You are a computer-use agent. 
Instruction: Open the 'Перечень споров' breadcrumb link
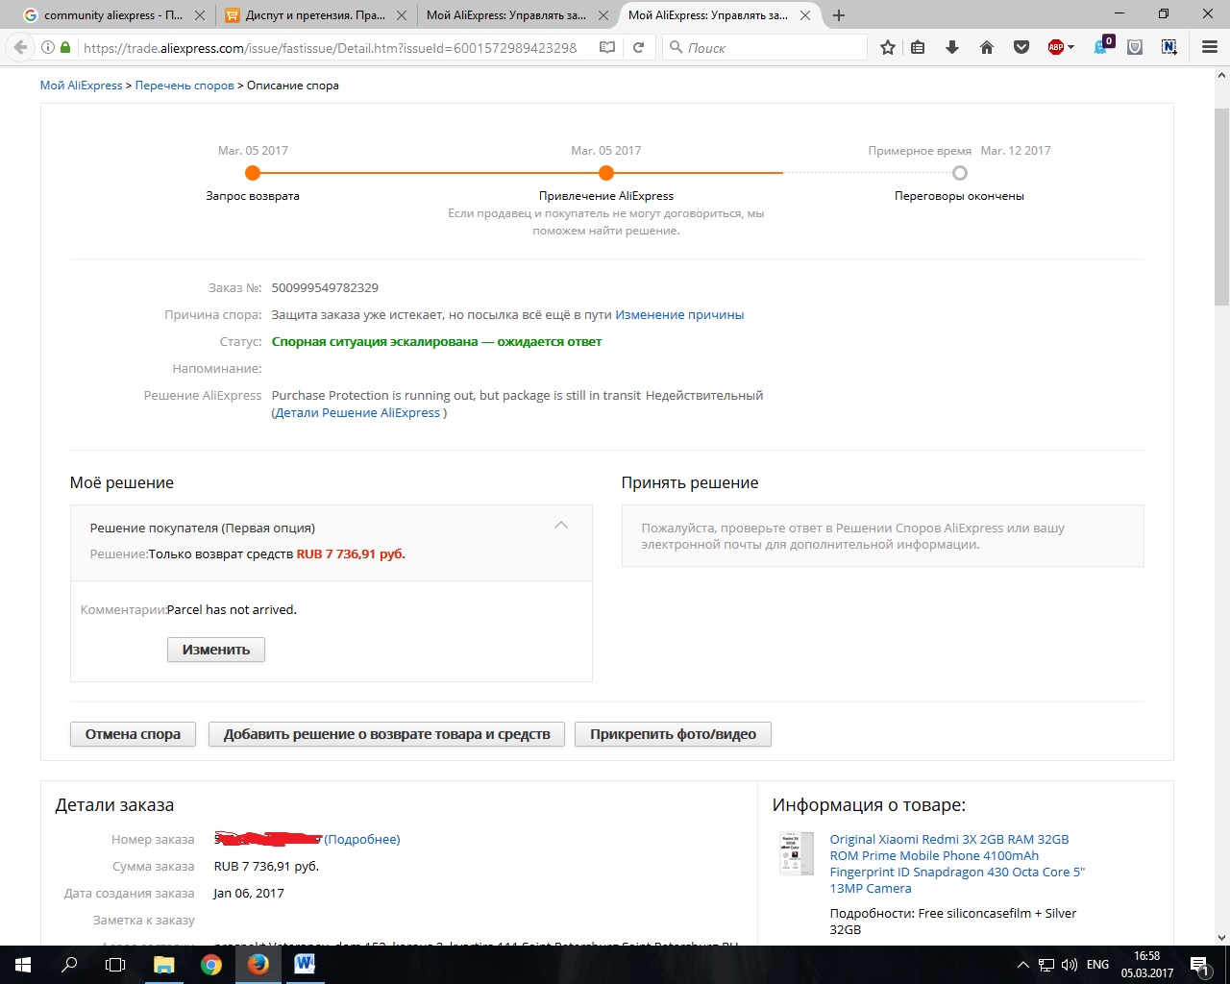[184, 86]
